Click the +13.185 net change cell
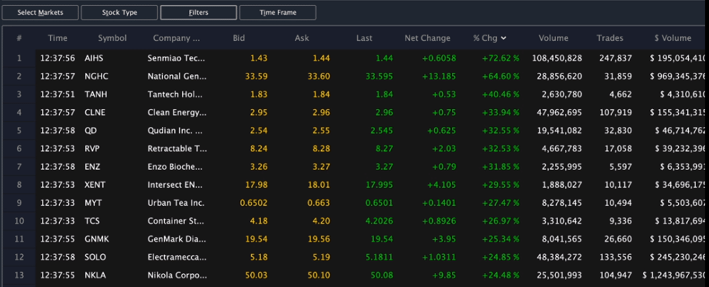This screenshot has height=287, width=709. pos(439,76)
